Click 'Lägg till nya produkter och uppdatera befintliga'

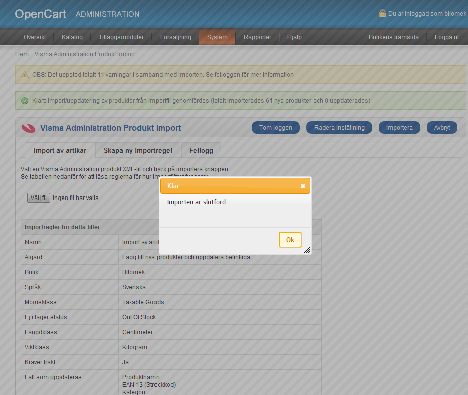pos(186,257)
